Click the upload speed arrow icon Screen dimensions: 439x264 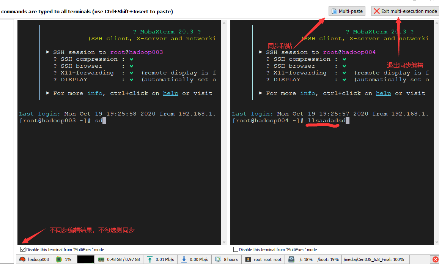(x=150, y=259)
